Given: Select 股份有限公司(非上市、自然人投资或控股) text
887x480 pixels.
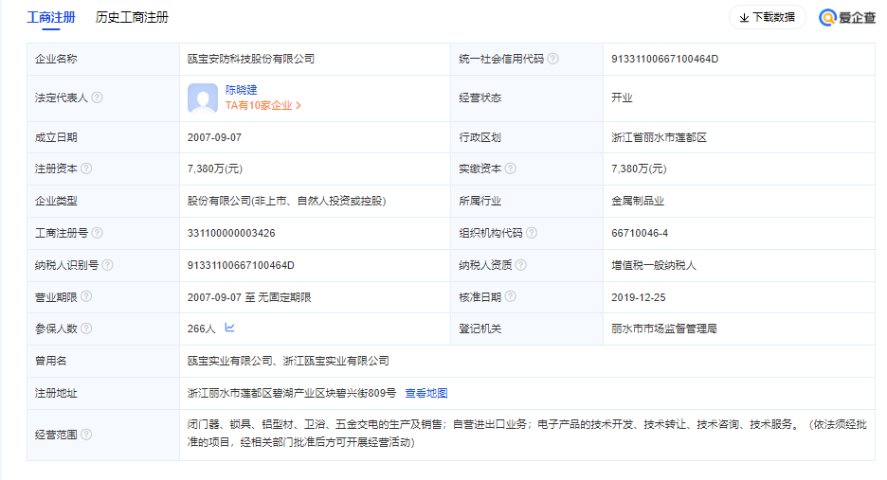Looking at the screenshot, I should [x=287, y=201].
